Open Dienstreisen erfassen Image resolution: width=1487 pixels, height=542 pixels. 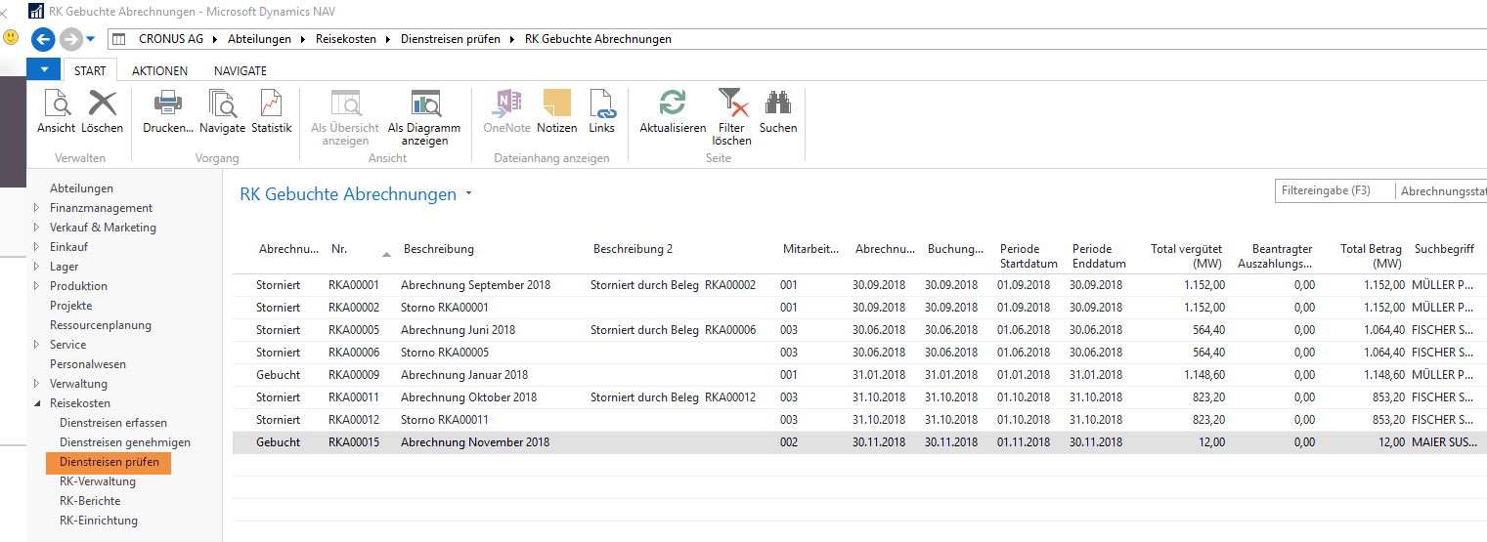(113, 423)
